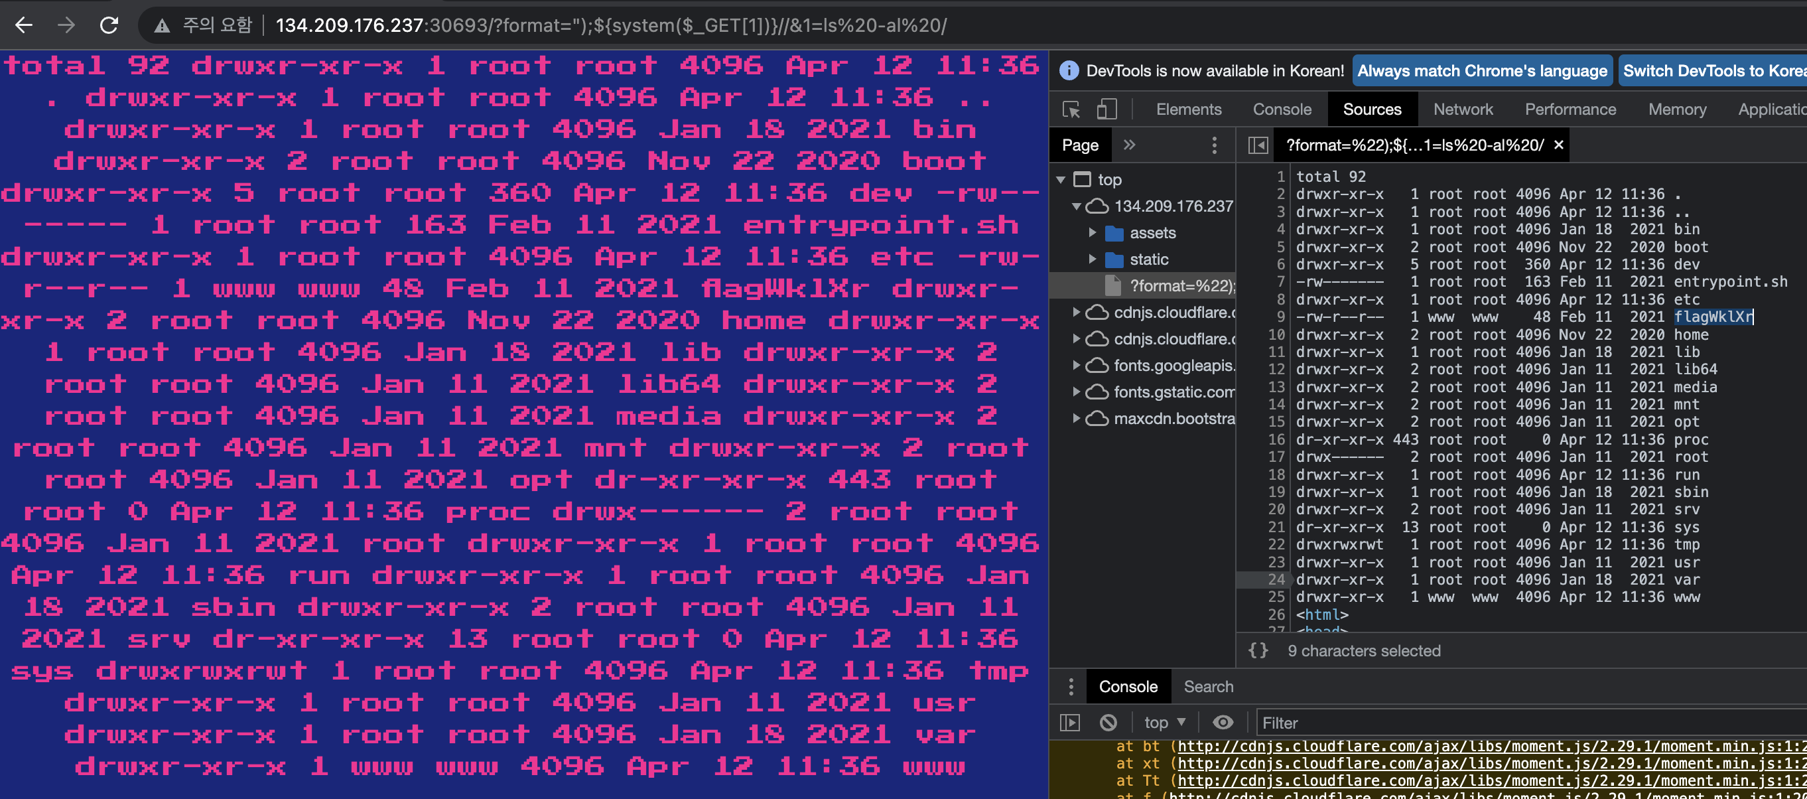Click the assets folder icon

point(1114,233)
